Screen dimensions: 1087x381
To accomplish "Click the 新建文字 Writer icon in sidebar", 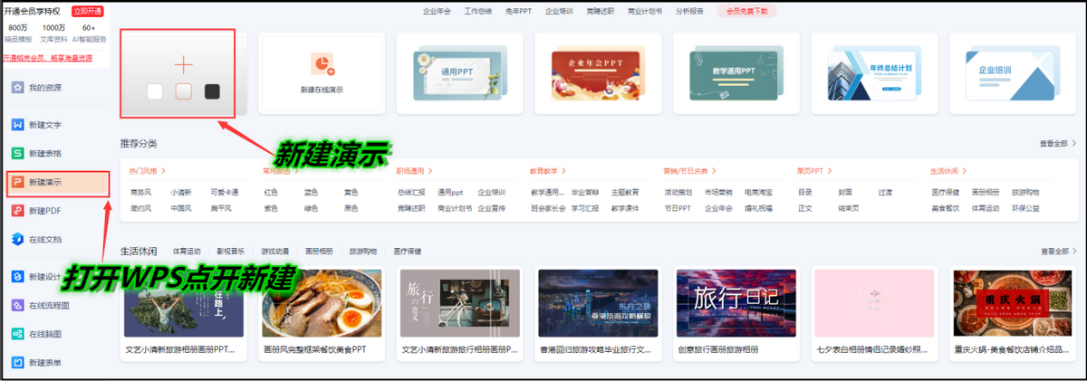I will coord(18,125).
